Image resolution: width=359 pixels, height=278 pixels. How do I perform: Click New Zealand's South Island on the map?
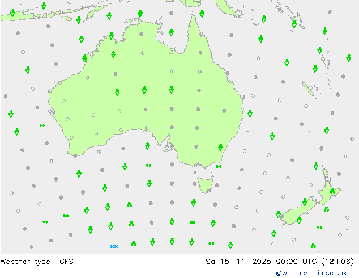click(x=298, y=212)
